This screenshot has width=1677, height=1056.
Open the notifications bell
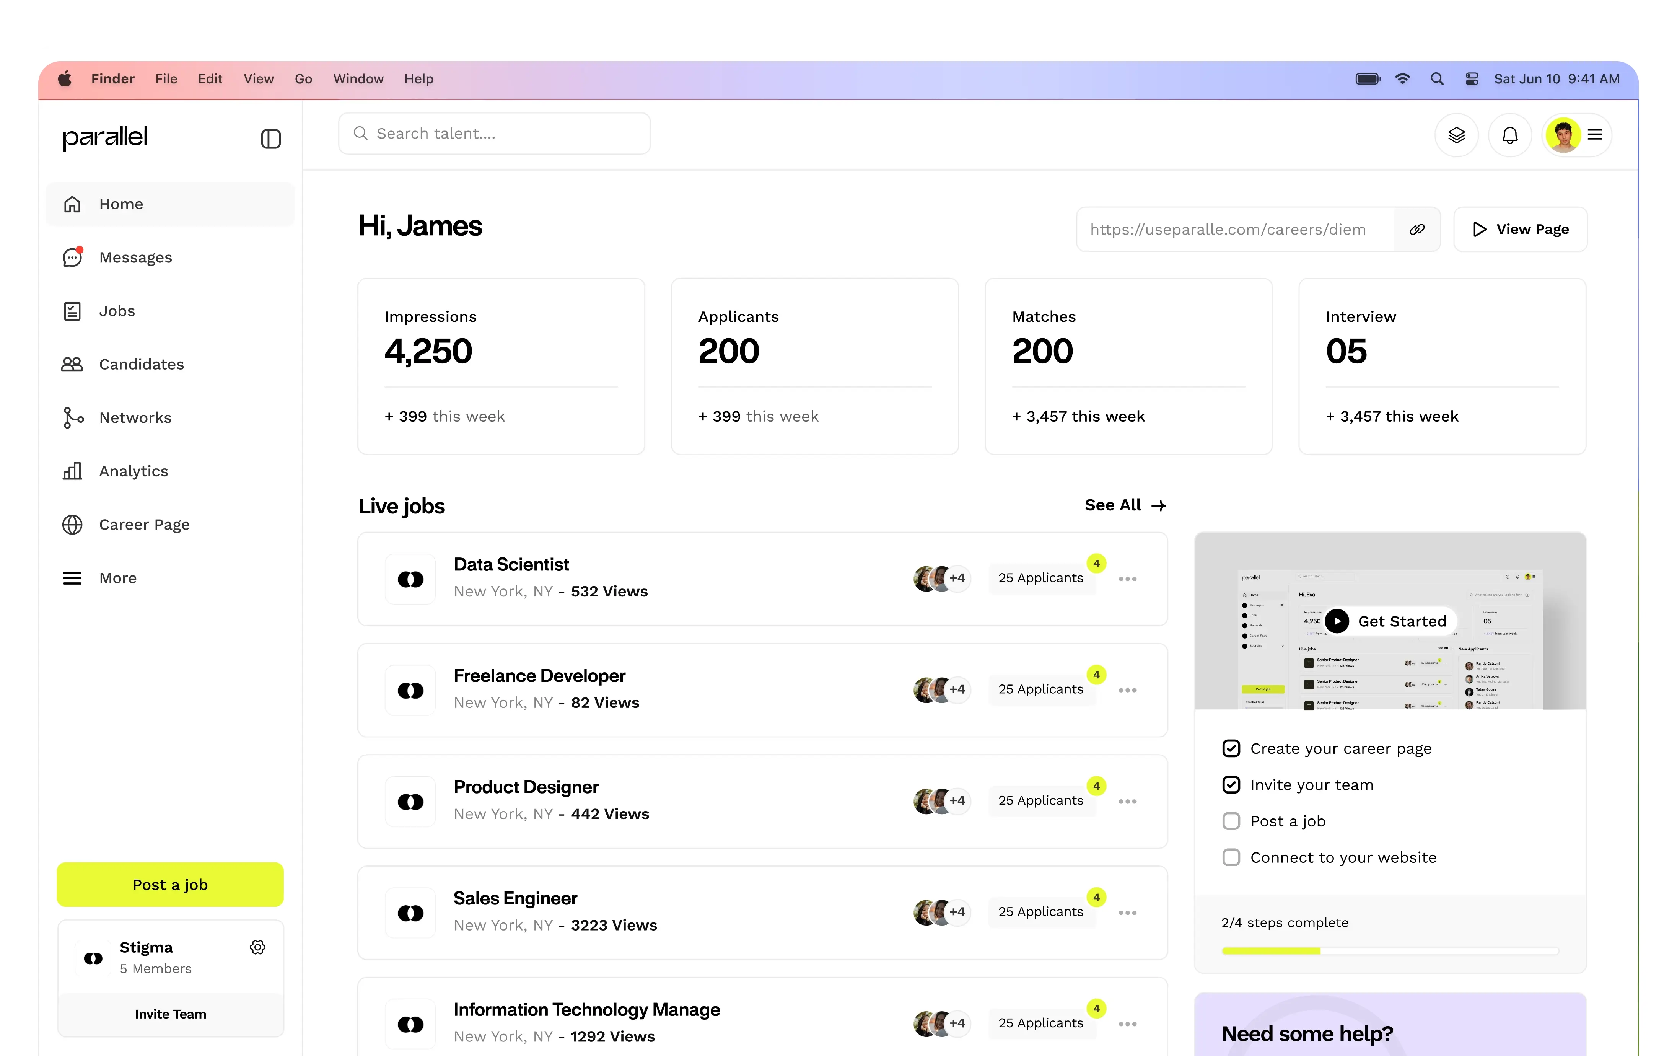(1509, 135)
